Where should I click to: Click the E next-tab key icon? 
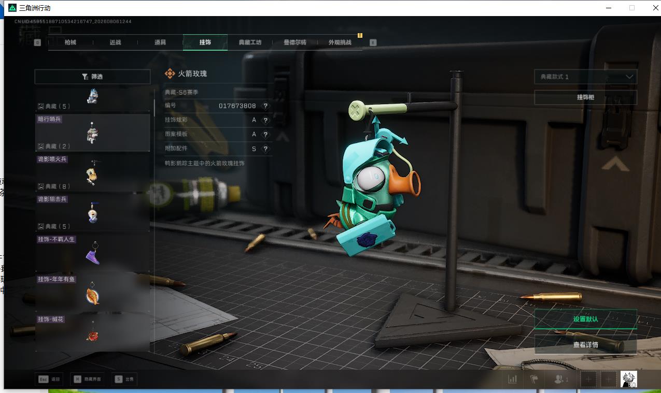[373, 42]
